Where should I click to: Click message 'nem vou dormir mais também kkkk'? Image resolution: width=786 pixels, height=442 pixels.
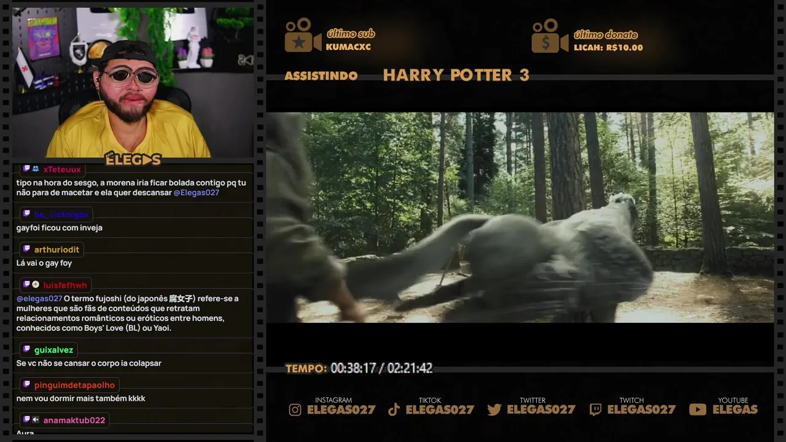tap(81, 398)
